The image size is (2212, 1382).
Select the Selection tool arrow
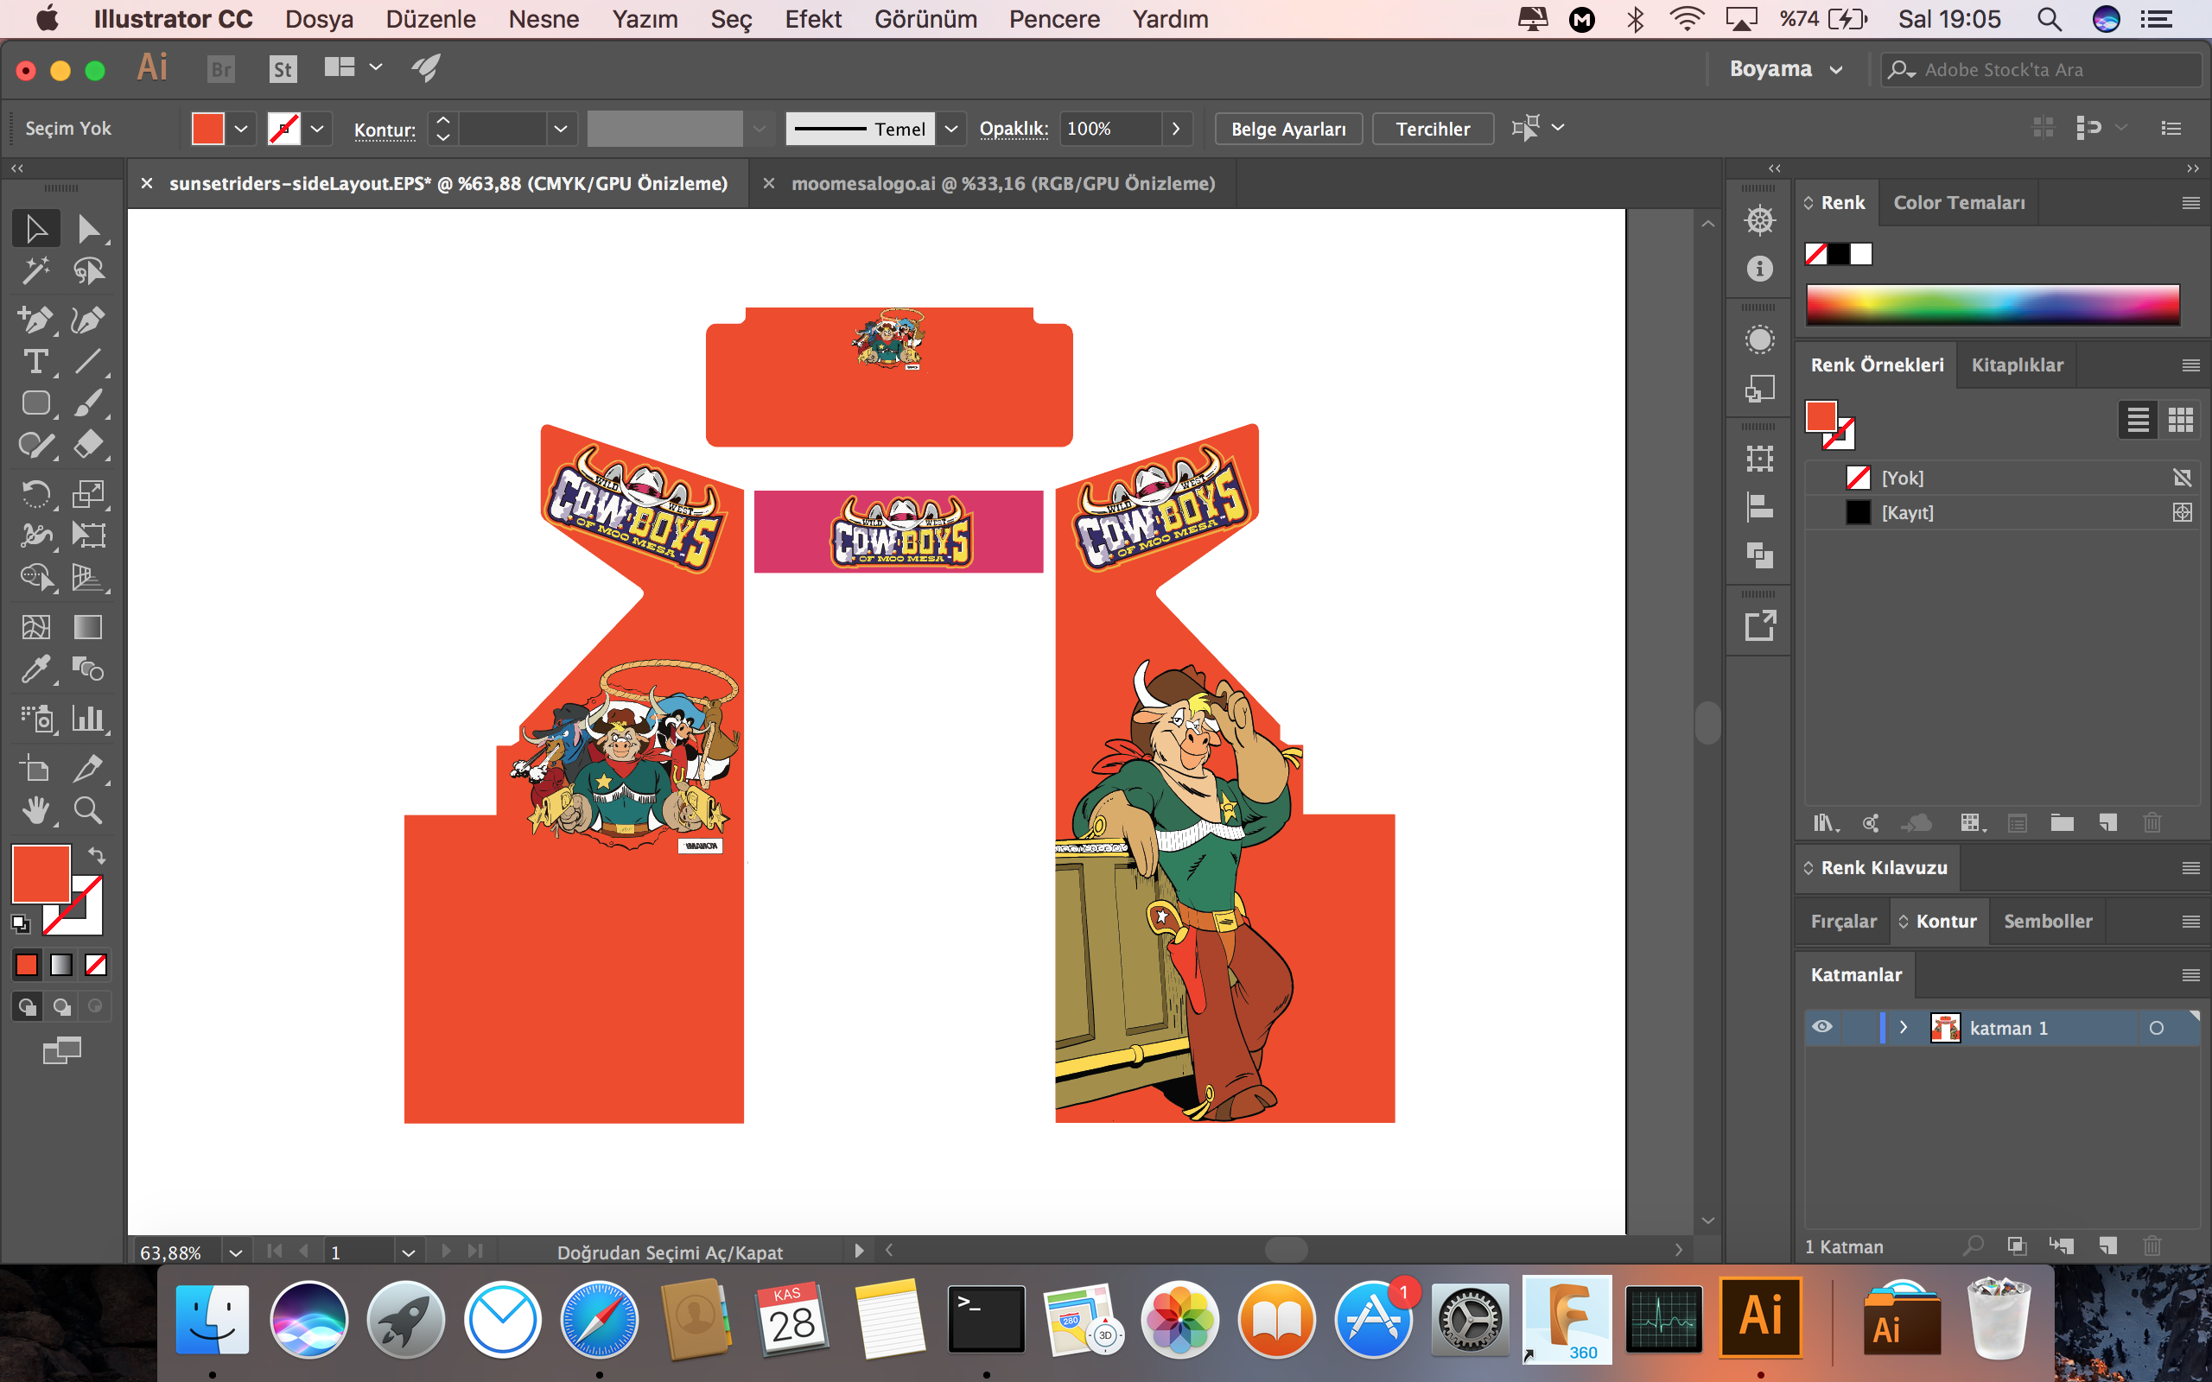point(35,229)
